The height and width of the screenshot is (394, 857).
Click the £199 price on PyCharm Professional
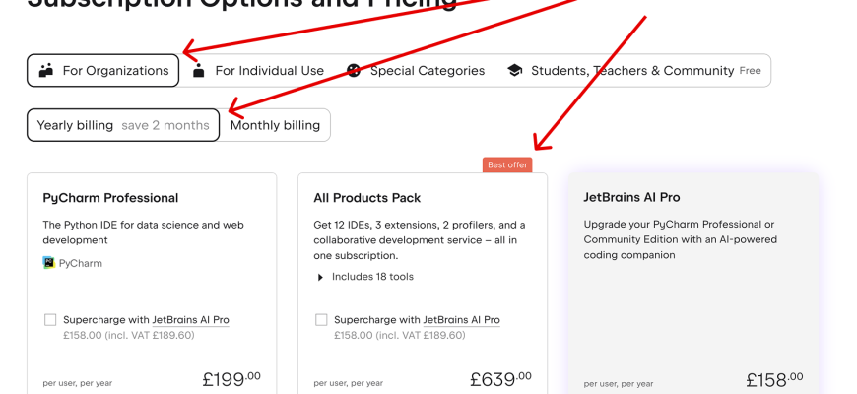point(231,379)
